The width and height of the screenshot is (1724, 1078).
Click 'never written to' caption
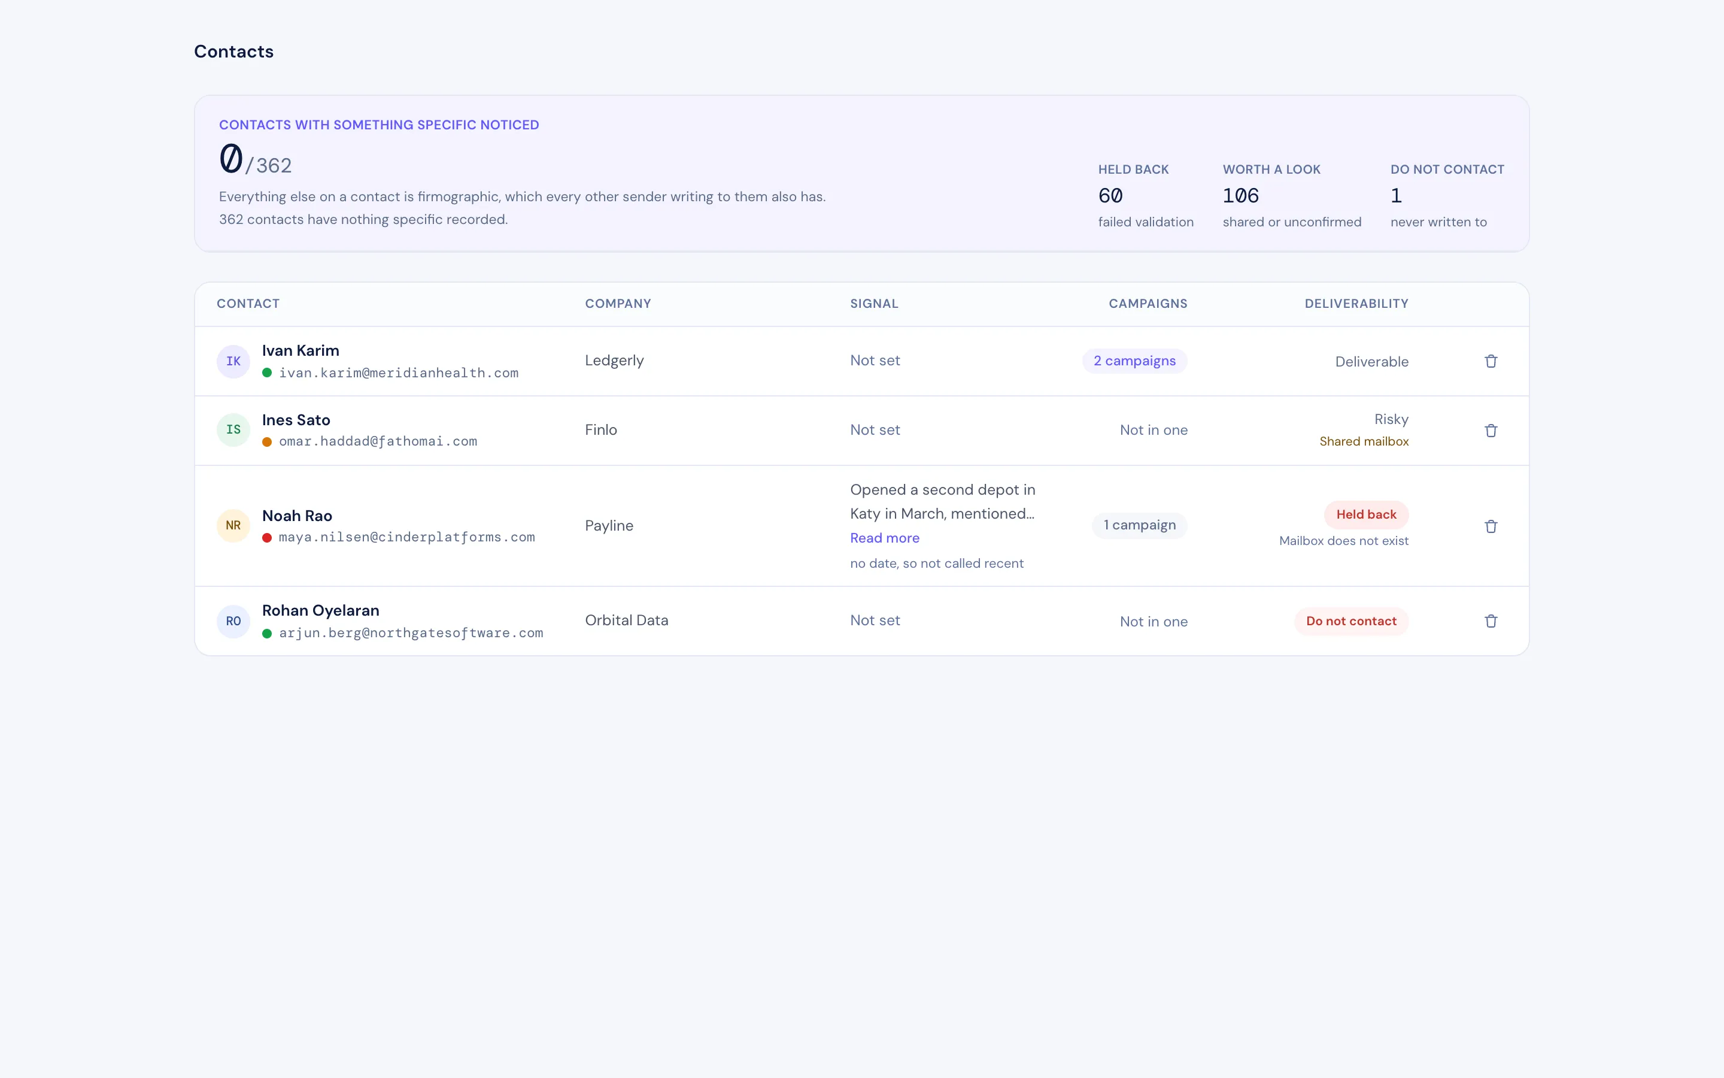tap(1438, 222)
